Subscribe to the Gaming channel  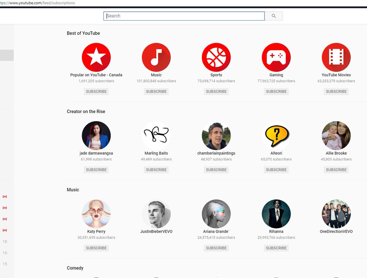(276, 92)
